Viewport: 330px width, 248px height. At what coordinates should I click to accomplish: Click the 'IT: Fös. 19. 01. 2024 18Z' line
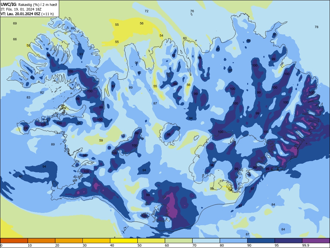tap(21, 9)
